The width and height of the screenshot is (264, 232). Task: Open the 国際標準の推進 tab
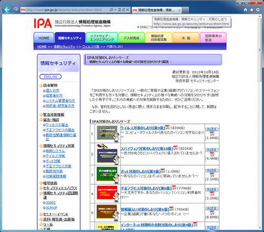213,37
